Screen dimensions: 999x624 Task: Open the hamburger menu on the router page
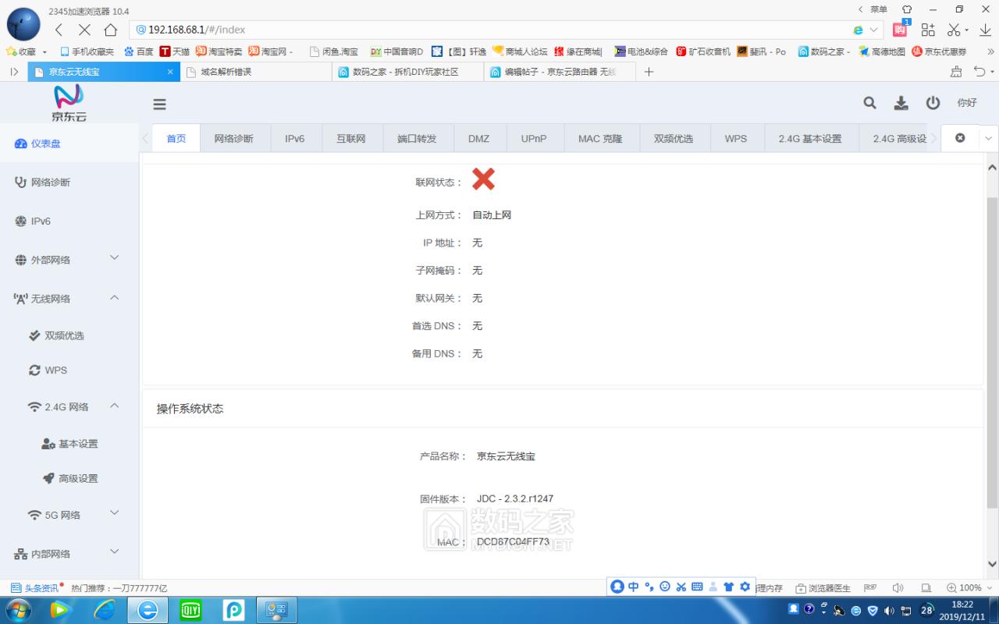[x=159, y=103]
